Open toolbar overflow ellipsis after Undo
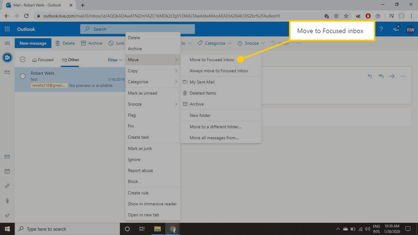The height and width of the screenshot is (235, 418). 299,43
